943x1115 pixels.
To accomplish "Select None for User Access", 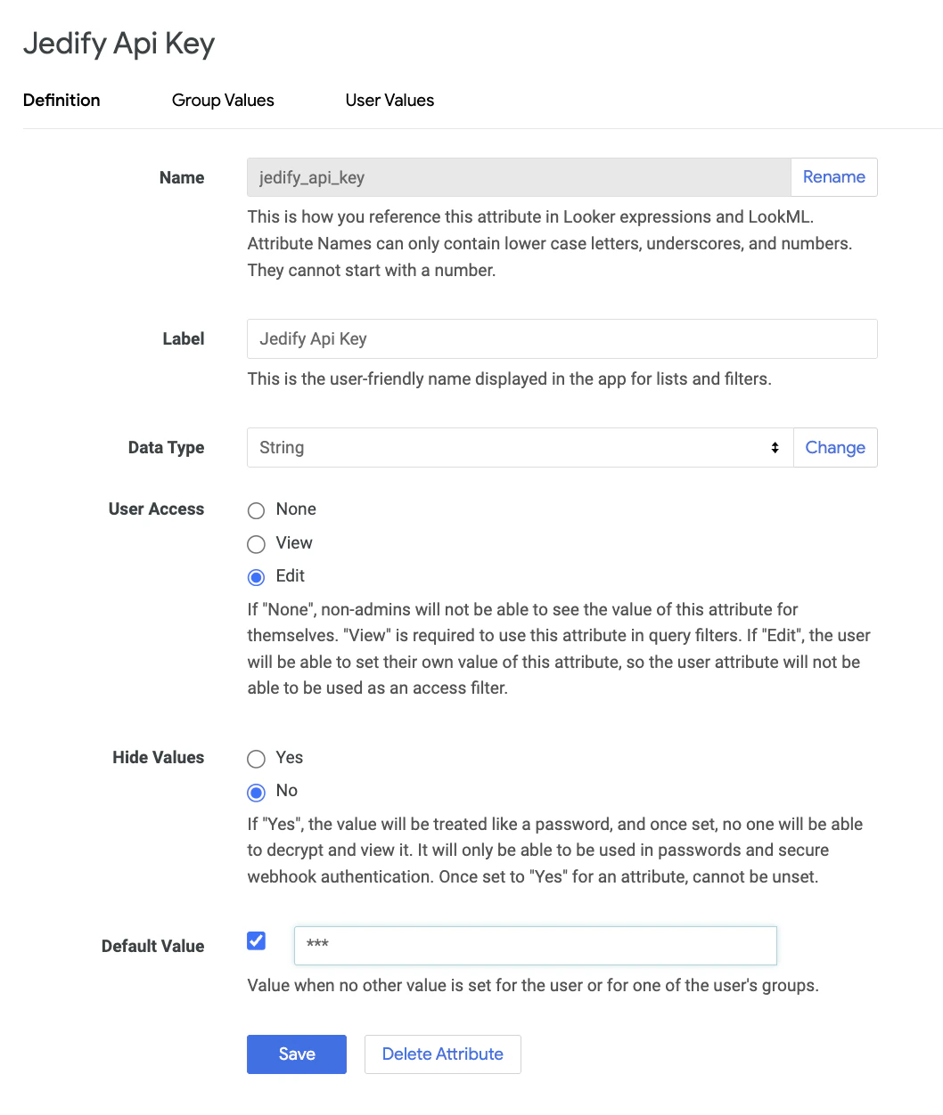I will 256,510.
